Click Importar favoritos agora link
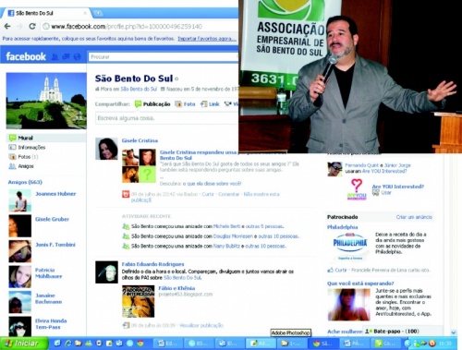This screenshot has height=350, width=462. click(207, 39)
